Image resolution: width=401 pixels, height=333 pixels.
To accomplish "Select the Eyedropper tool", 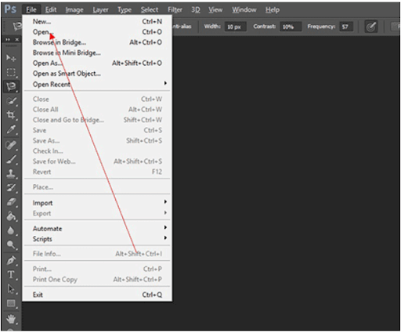I will tap(11, 129).
